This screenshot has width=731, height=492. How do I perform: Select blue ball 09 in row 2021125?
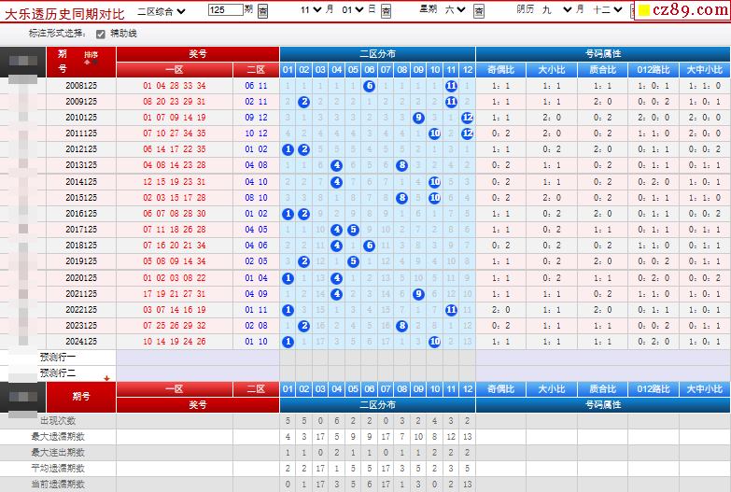click(418, 294)
